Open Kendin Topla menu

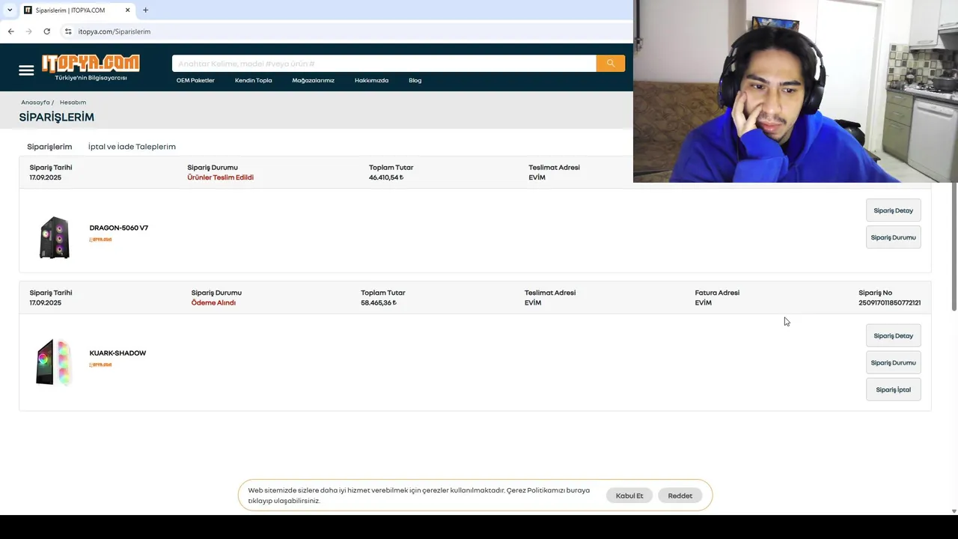pos(254,80)
